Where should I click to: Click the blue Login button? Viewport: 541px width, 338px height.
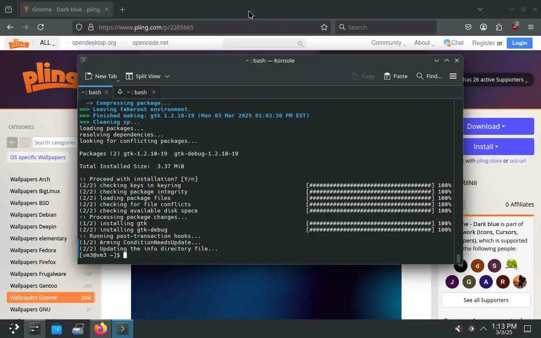tap(519, 43)
